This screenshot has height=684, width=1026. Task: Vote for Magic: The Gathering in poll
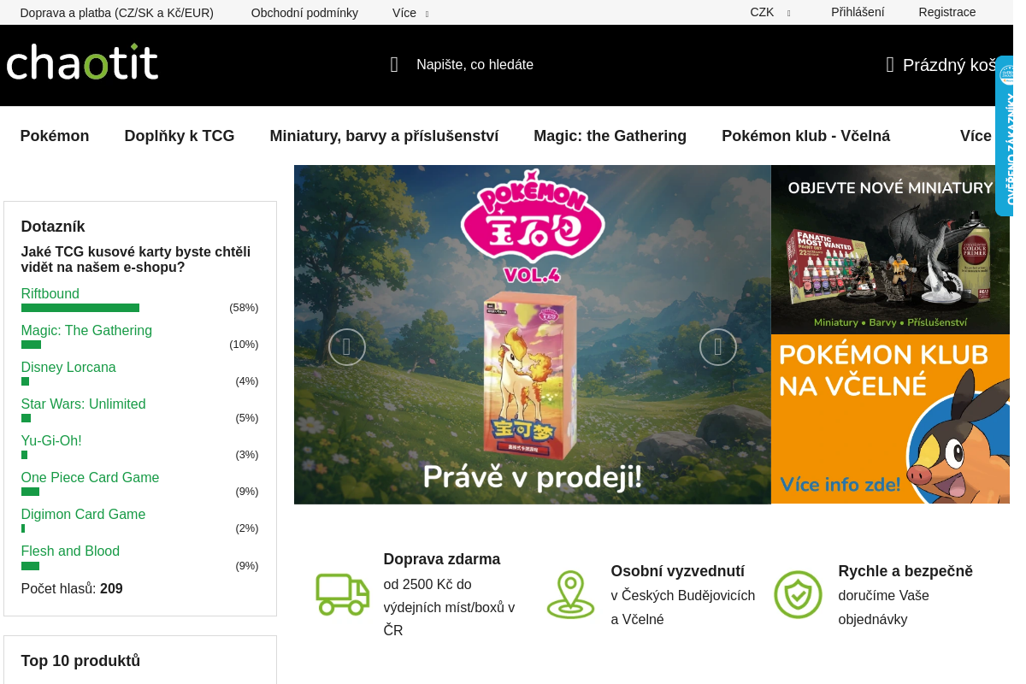tap(86, 331)
